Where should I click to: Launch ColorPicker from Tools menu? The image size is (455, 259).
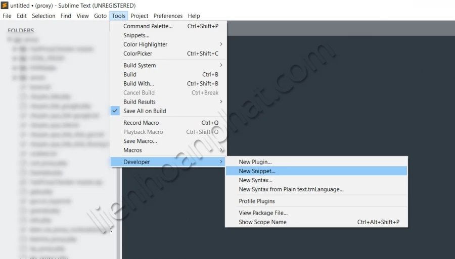pyautogui.click(x=168, y=54)
